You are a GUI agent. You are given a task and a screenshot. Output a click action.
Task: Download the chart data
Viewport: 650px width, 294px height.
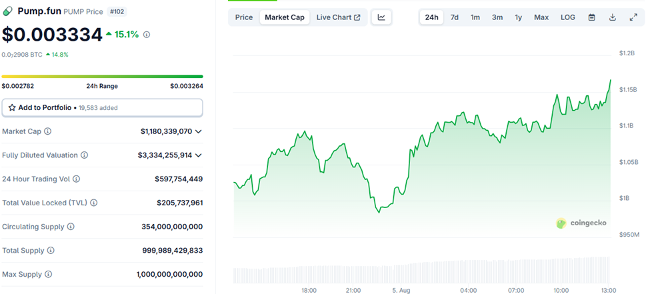coord(612,17)
